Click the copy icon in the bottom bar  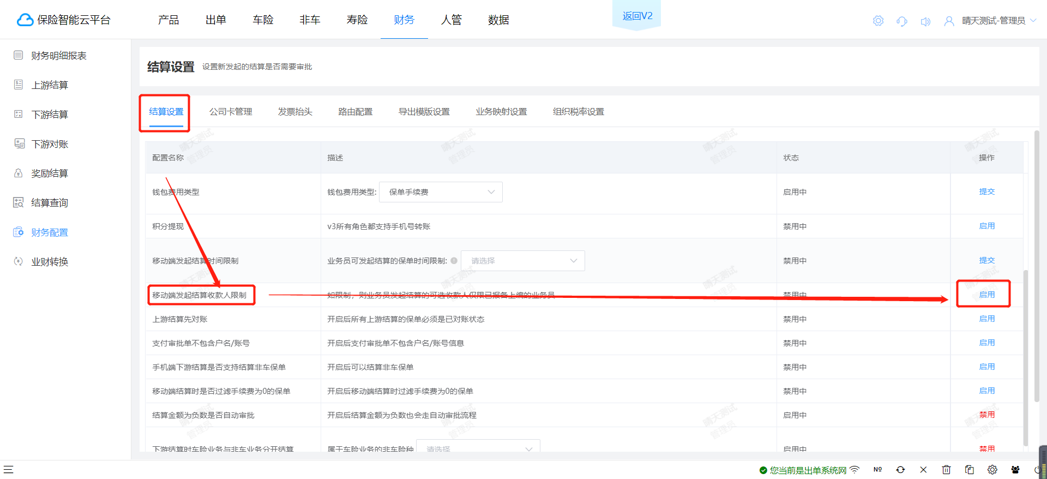point(969,469)
